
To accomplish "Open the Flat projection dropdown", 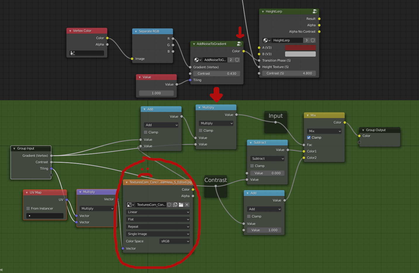I will click(x=158, y=219).
